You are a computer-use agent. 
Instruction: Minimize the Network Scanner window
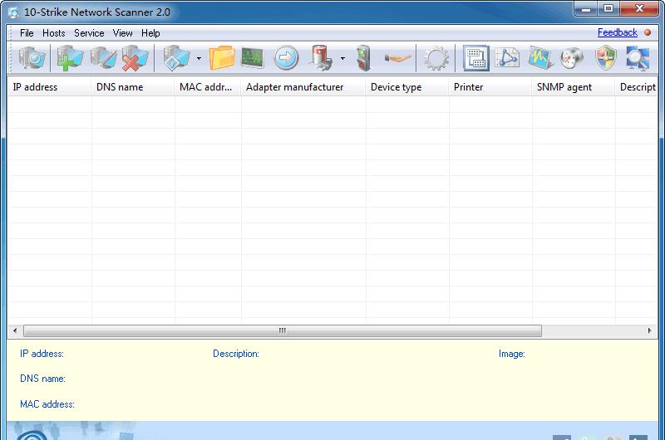[x=586, y=8]
